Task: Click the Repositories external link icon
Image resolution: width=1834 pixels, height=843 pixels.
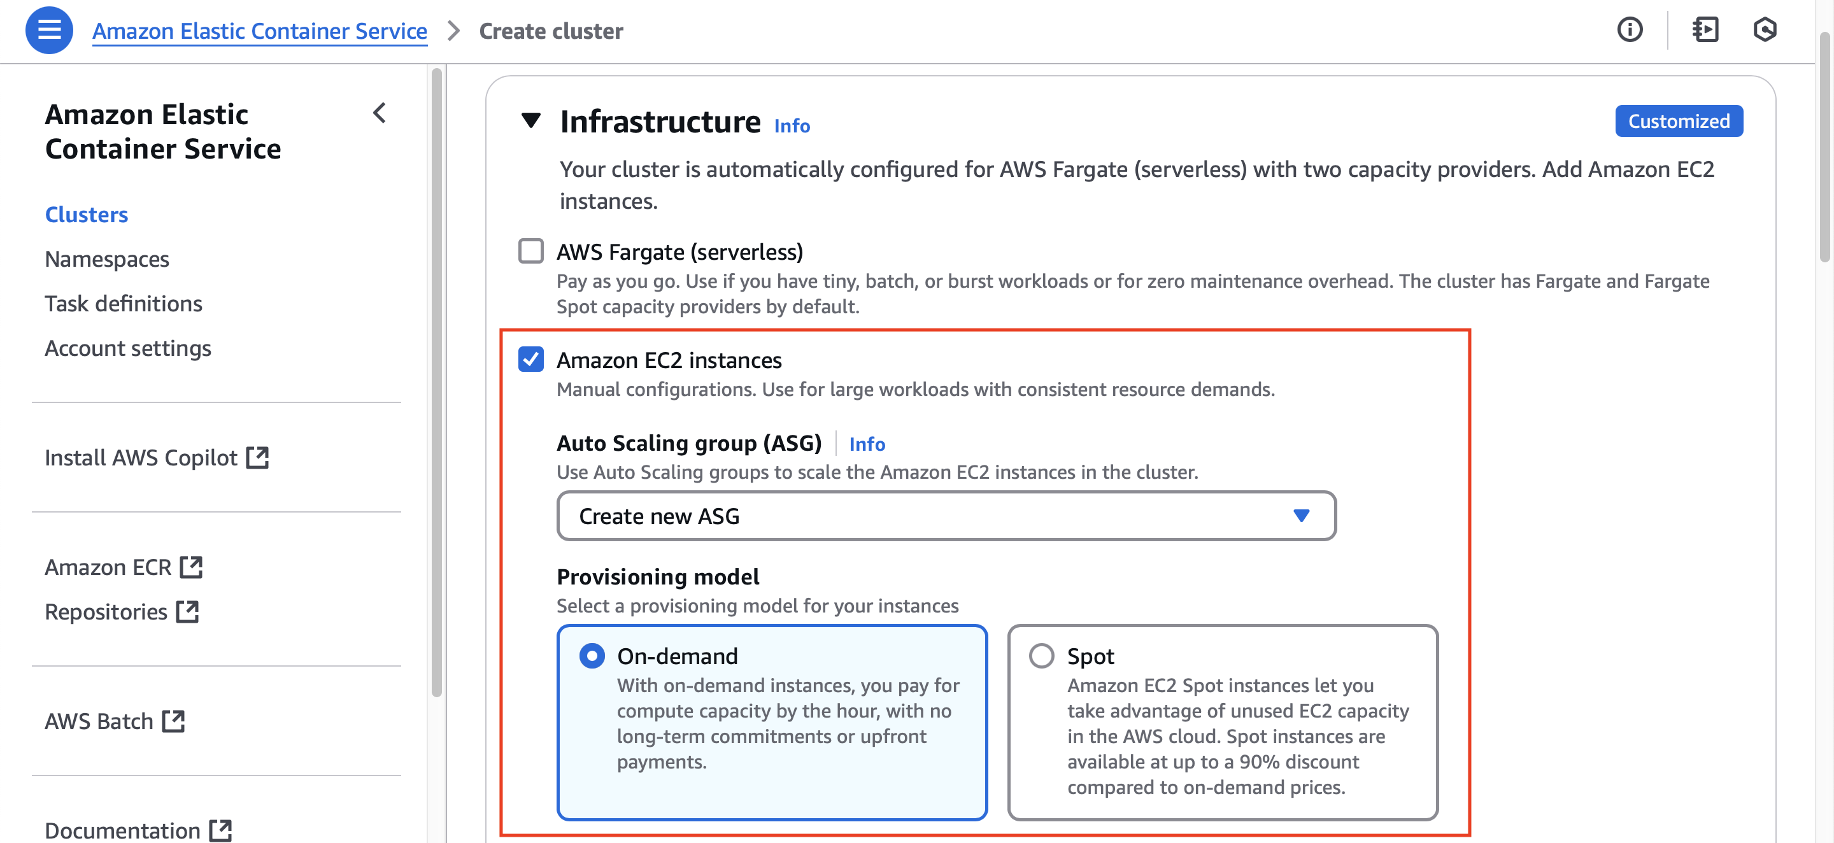Action: [x=187, y=613]
